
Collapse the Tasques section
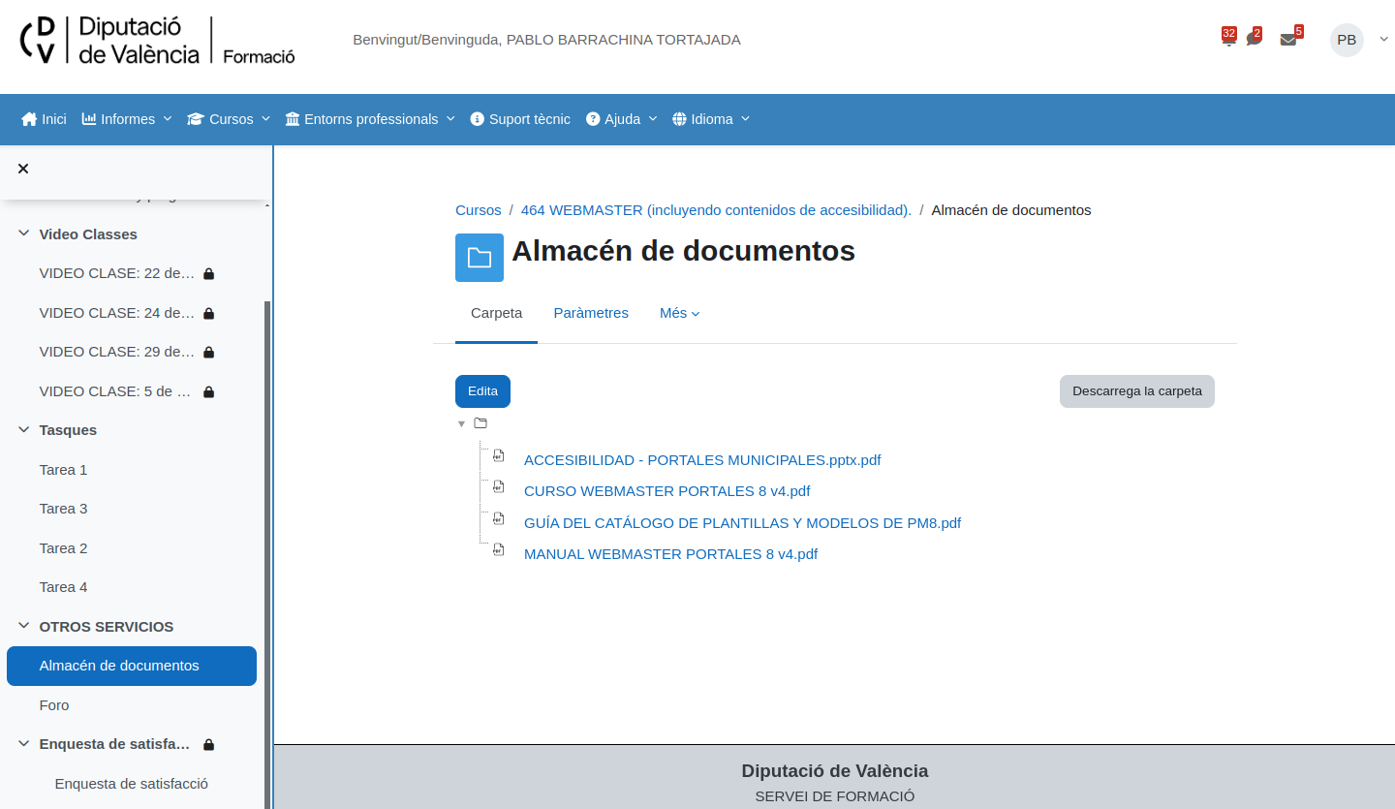23,430
